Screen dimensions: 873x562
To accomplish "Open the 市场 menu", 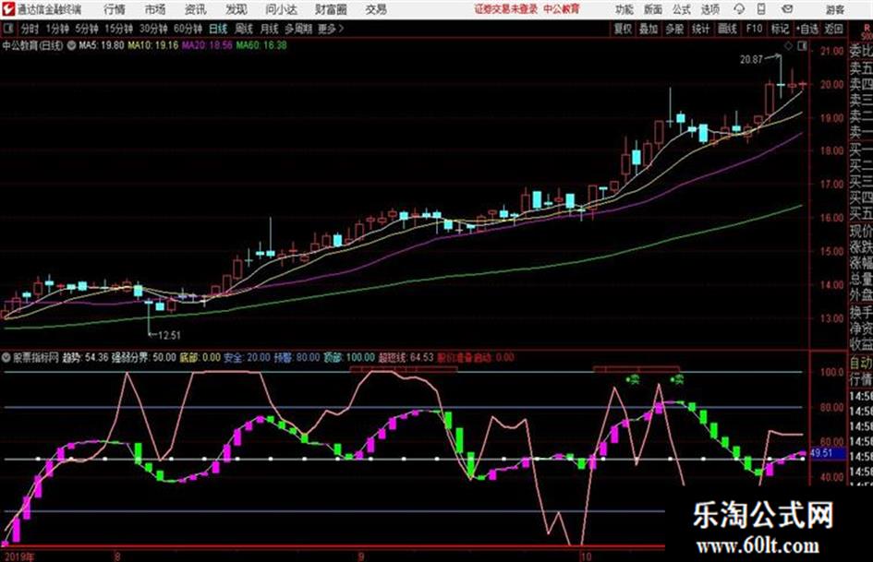I will (155, 9).
